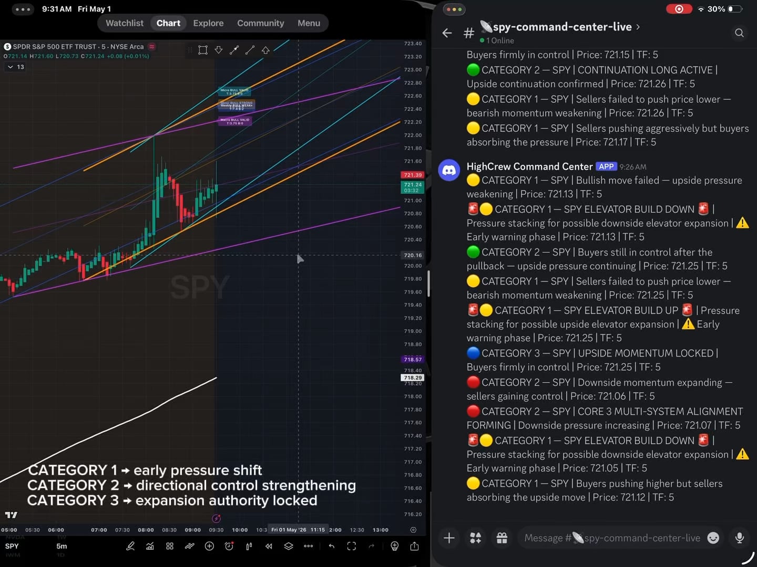Screen dimensions: 757x567
Task: Send a gift in Discord
Action: coord(502,538)
